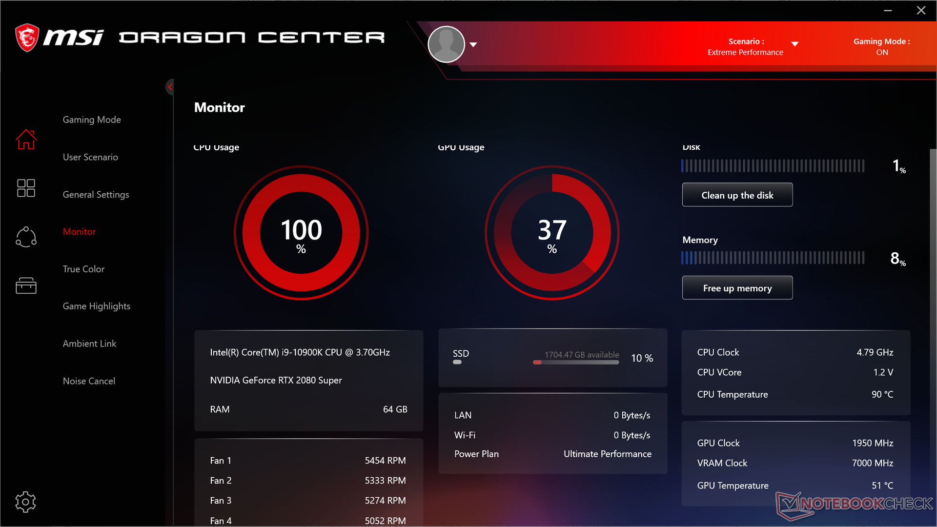This screenshot has width=937, height=527.
Task: Click the SSD usage progress bar
Action: click(576, 363)
